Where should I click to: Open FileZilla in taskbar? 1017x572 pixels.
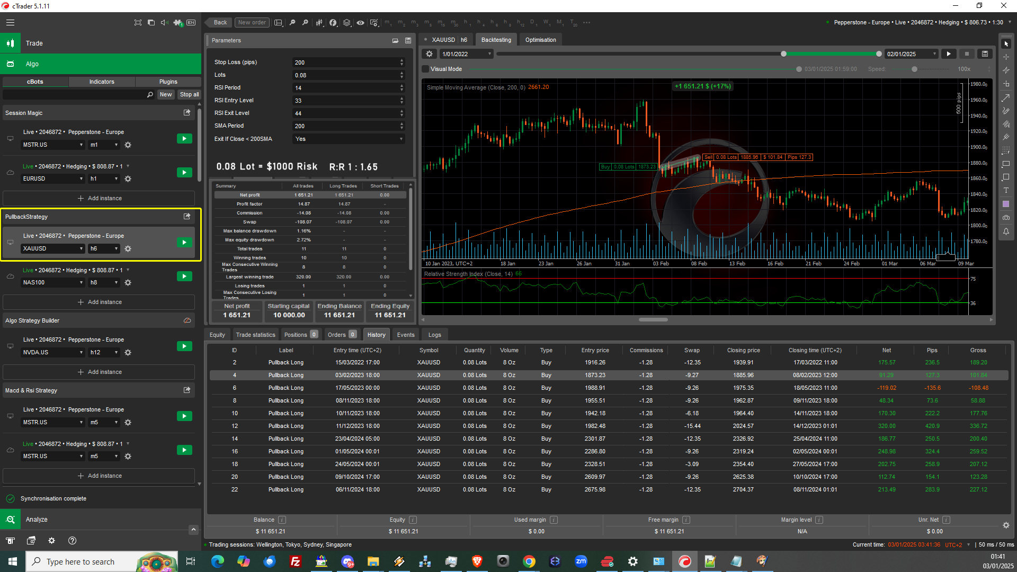click(296, 561)
